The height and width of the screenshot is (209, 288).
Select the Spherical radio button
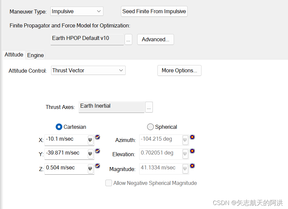click(150, 127)
